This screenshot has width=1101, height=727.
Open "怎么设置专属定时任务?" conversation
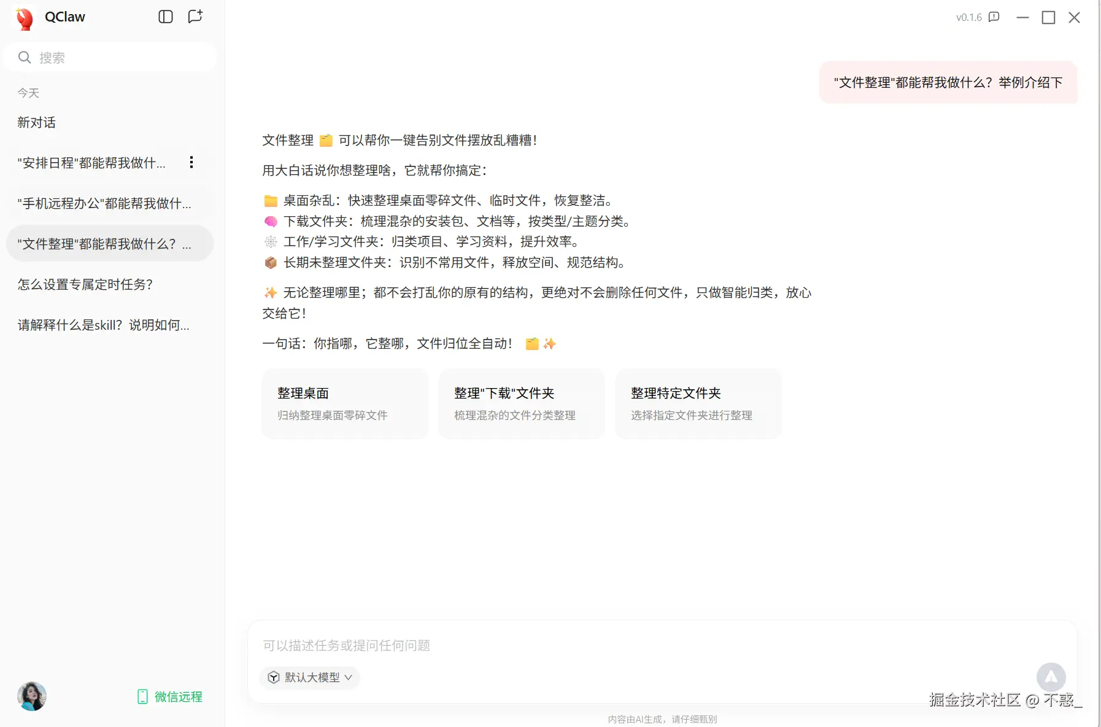(110, 284)
